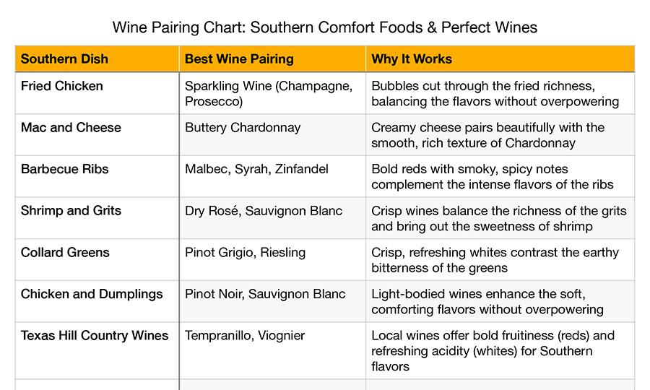Select the 'Why It Works' header cell
Screen dimensions: 650x390
tap(500, 58)
